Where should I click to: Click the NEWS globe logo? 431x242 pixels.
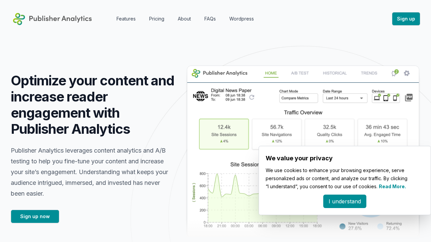[200, 95]
